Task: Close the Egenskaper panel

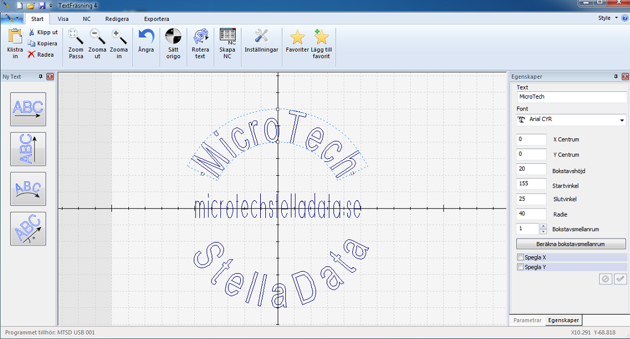Action: 625,77
